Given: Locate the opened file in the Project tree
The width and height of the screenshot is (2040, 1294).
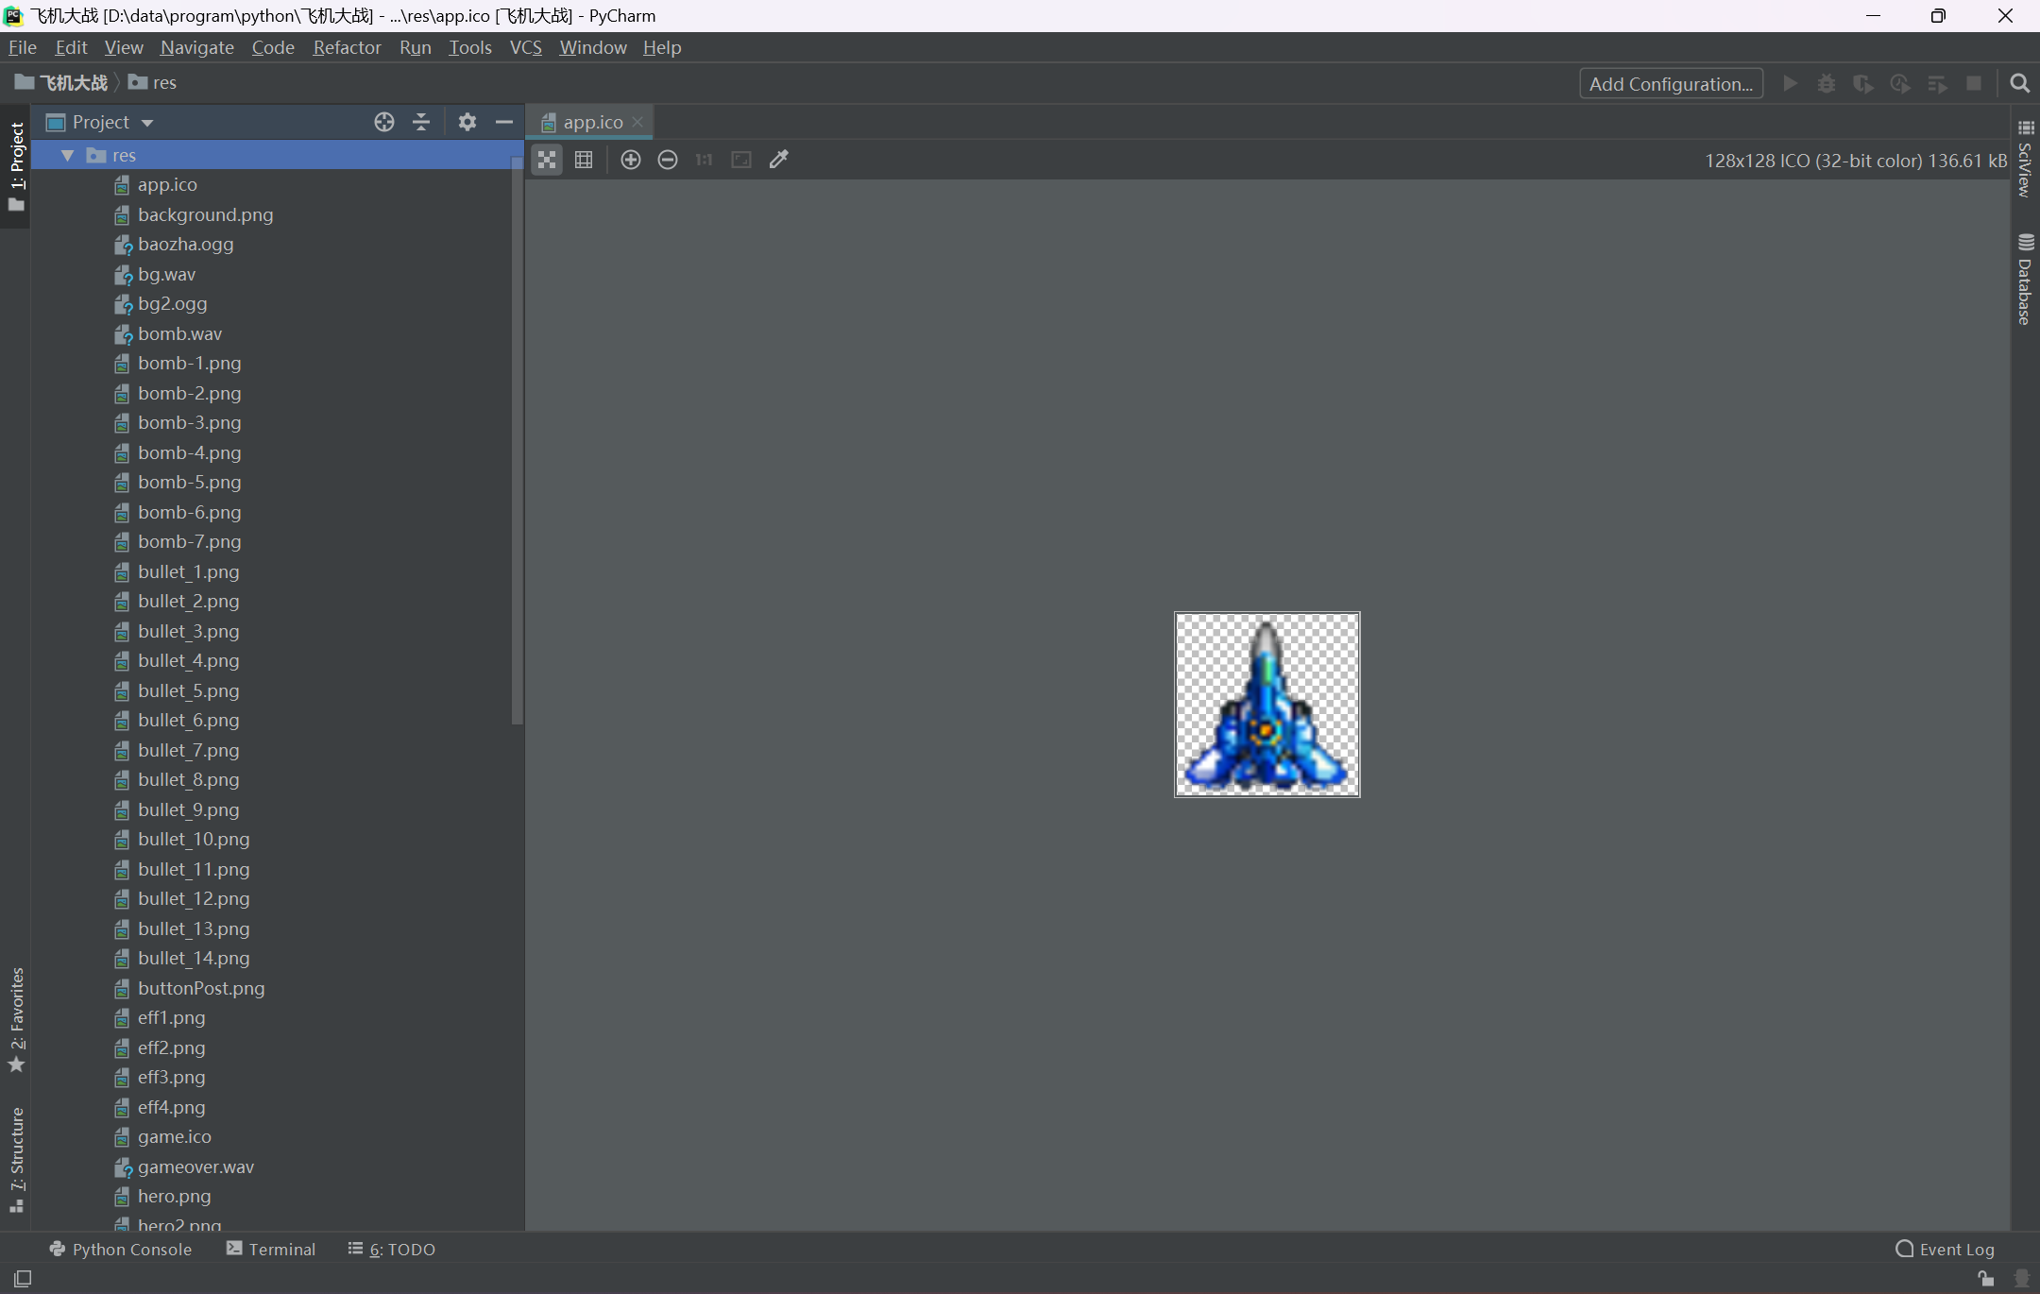Looking at the screenshot, I should 383,122.
